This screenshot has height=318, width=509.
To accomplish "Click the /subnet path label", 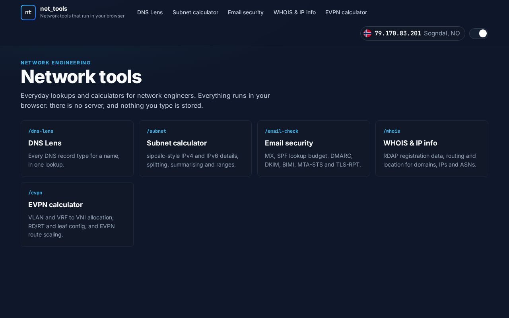I will (x=156, y=131).
